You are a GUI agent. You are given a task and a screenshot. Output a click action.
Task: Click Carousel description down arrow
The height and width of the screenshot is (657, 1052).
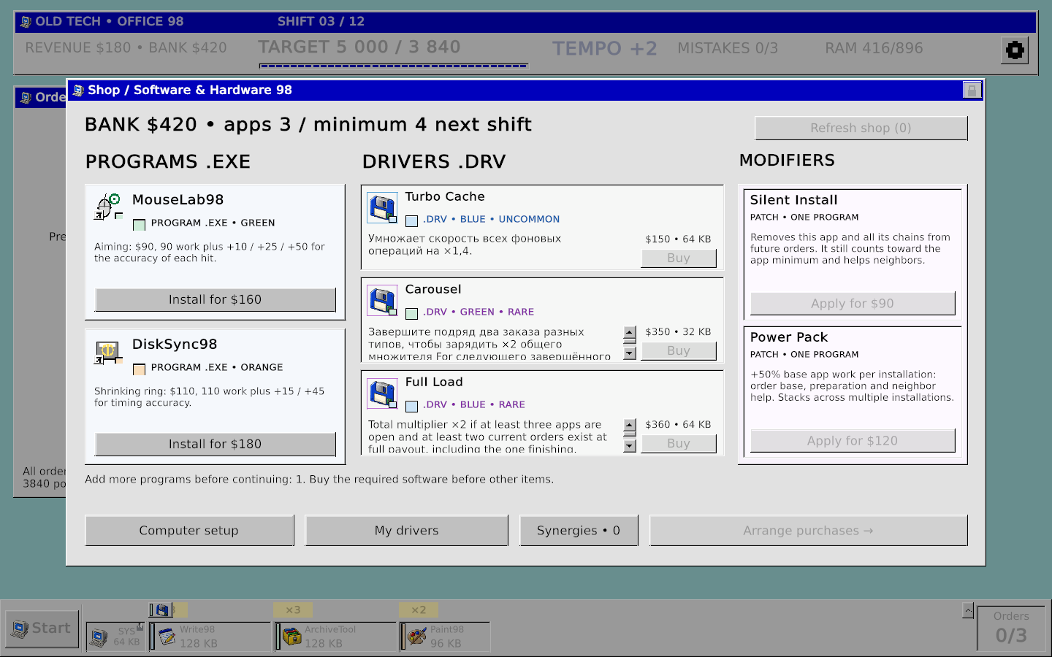coord(630,353)
